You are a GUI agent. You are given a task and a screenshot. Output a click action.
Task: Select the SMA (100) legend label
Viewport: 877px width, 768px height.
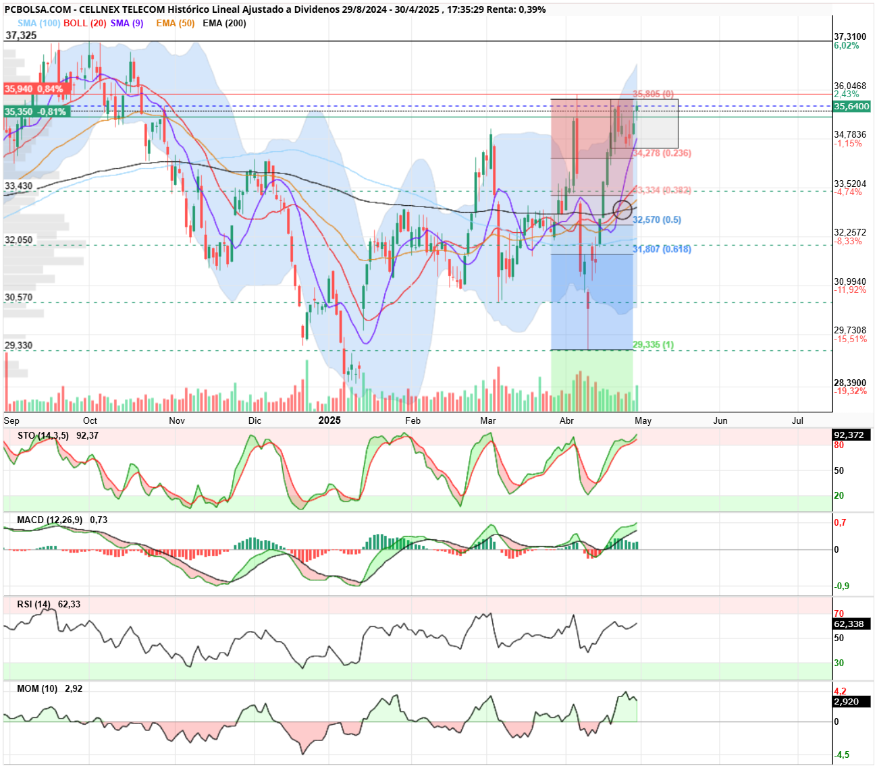[39, 23]
